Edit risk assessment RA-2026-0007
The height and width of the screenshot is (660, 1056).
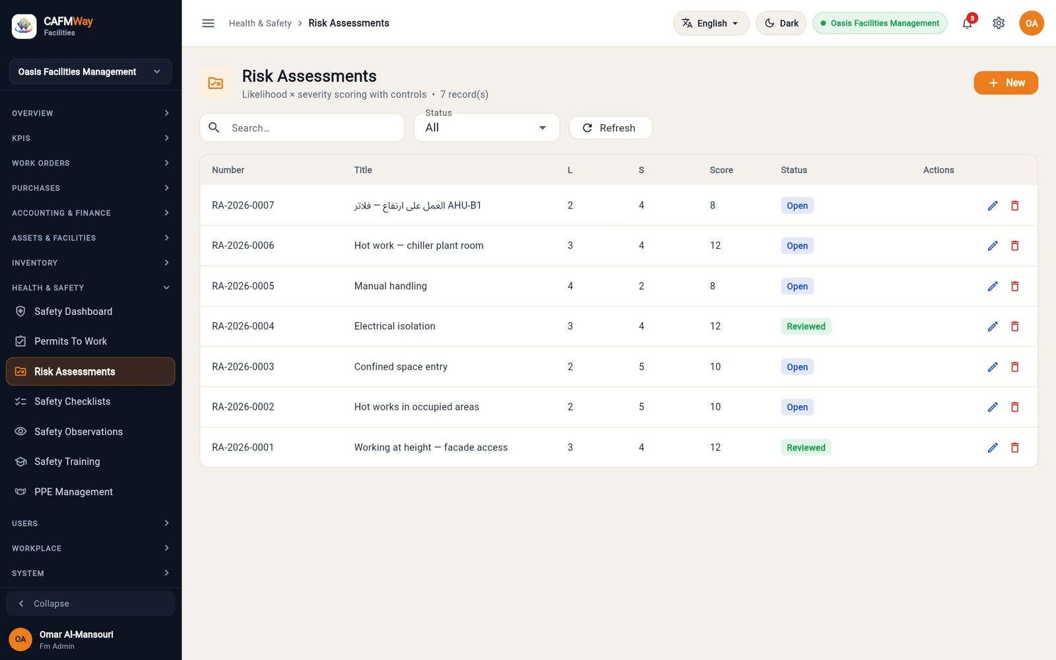[x=993, y=205]
